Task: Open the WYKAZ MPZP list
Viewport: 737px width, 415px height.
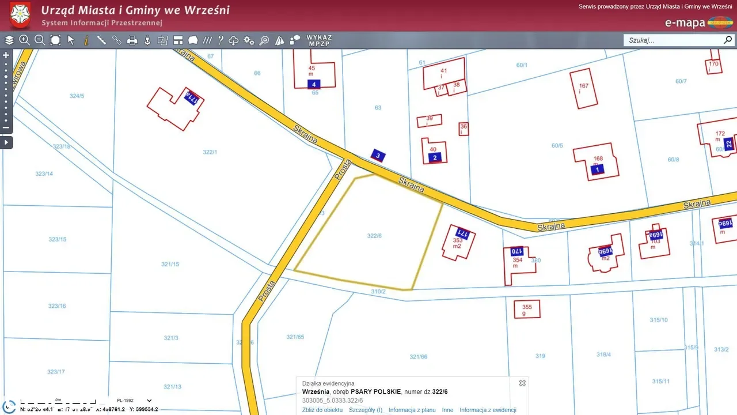Action: [319, 40]
